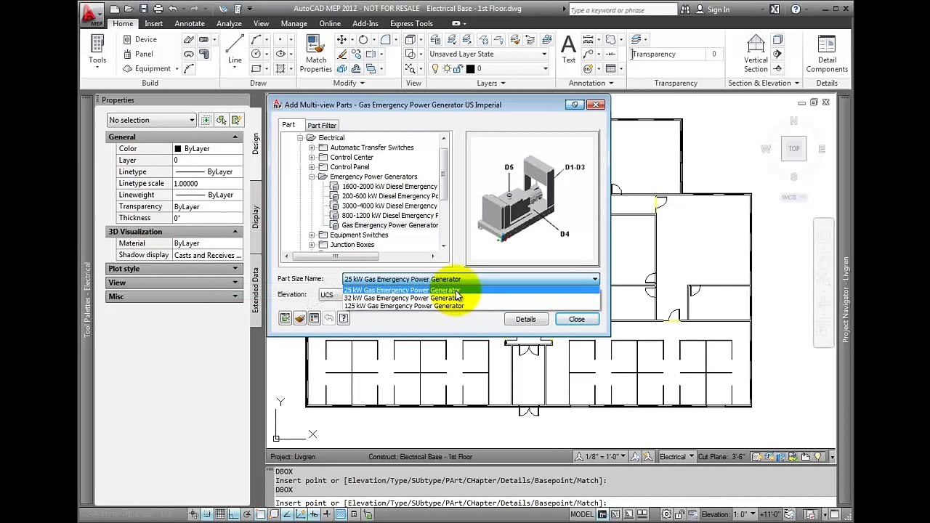Screen dimensions: 930x523
Task: Click the TOP face of the ViewCube
Action: pyautogui.click(x=793, y=149)
